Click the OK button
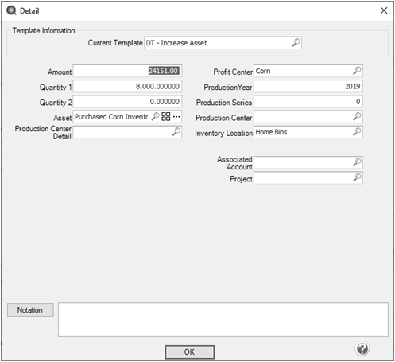Screen dimensions: 395x362 tap(190, 352)
